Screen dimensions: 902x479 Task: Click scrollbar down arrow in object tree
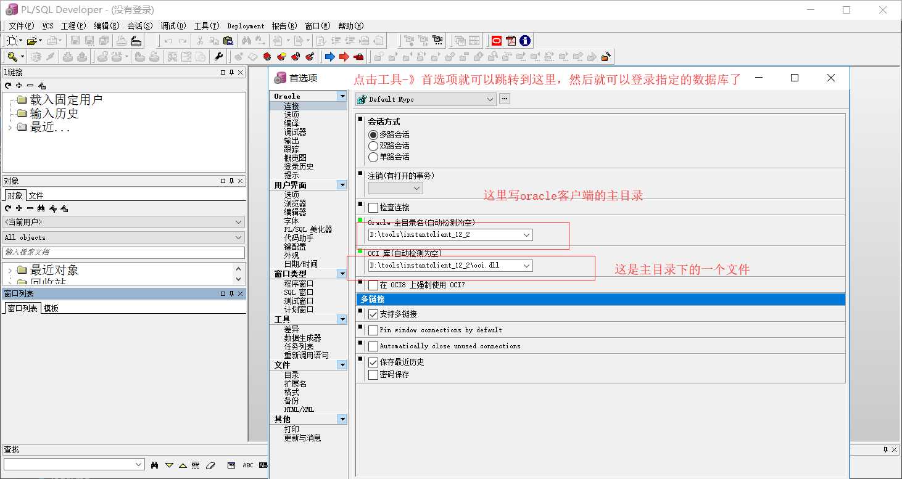click(x=239, y=279)
